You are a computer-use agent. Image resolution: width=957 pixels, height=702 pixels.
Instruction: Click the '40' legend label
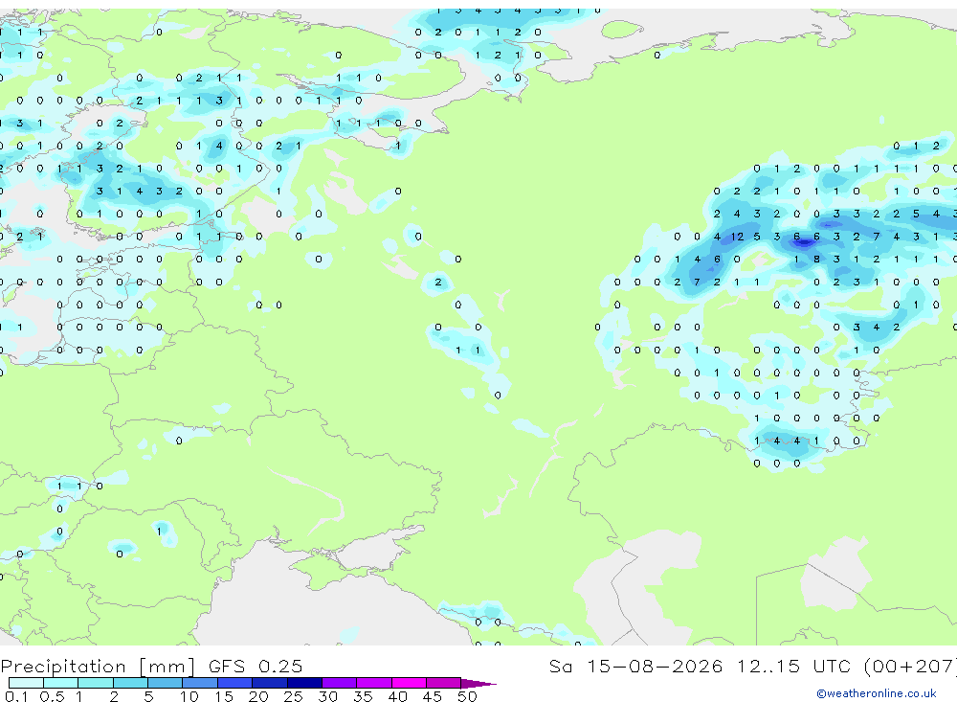(x=397, y=696)
